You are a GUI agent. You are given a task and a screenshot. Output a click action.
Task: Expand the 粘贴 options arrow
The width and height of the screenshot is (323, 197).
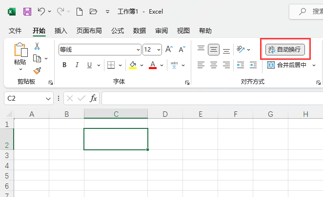20,70
